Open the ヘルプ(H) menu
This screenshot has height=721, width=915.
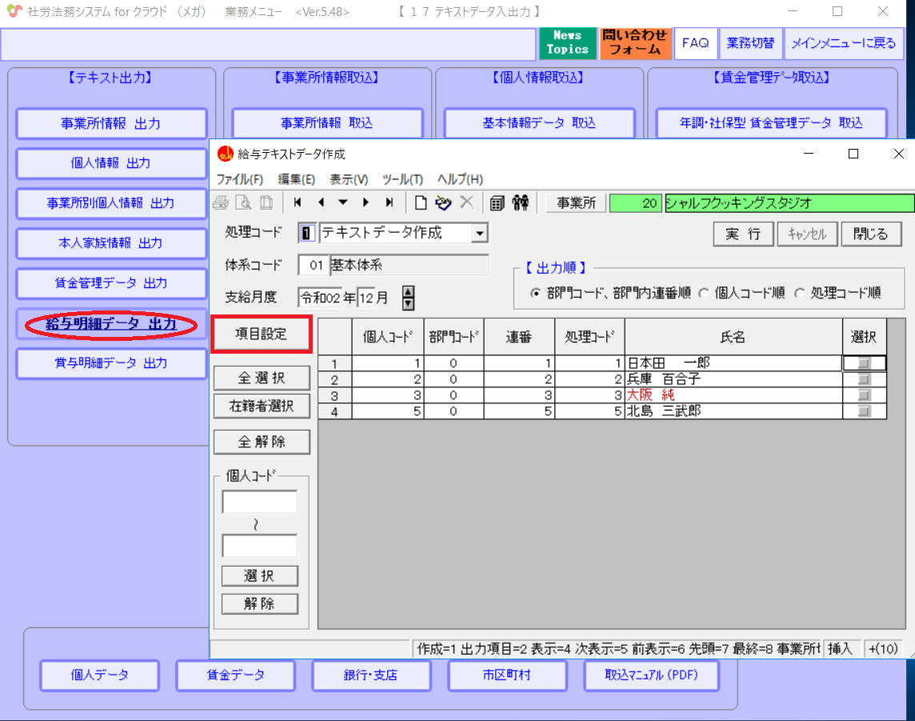coord(461,179)
